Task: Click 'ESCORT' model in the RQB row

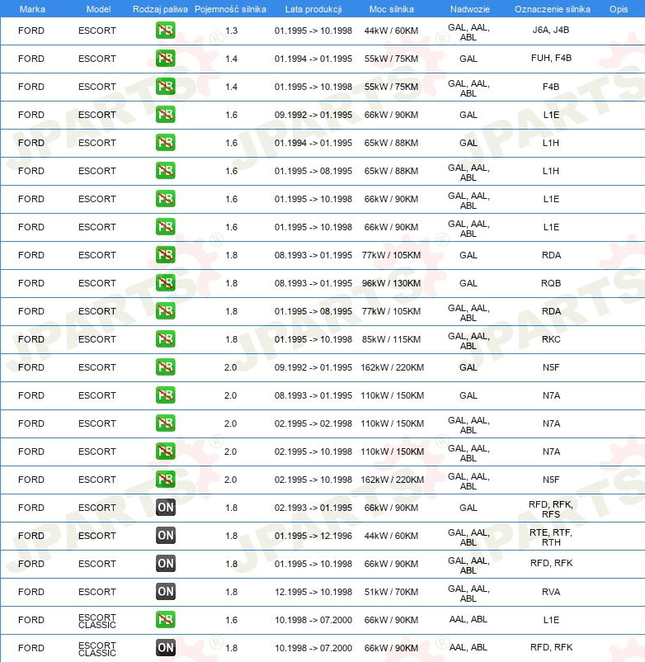Action: click(97, 283)
